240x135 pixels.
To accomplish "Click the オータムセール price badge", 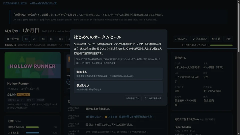I will (x=23, y=95).
